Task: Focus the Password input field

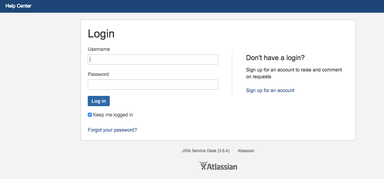Action: pyautogui.click(x=153, y=85)
